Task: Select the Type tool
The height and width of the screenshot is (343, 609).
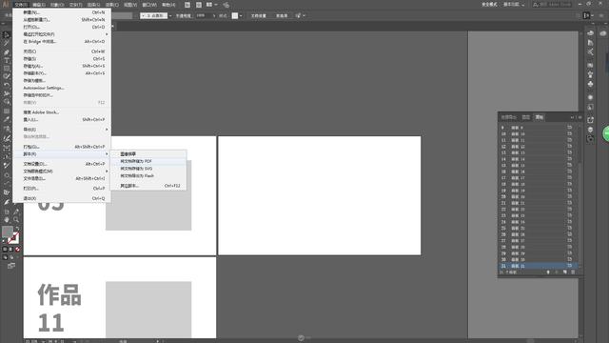Action: pos(7,60)
